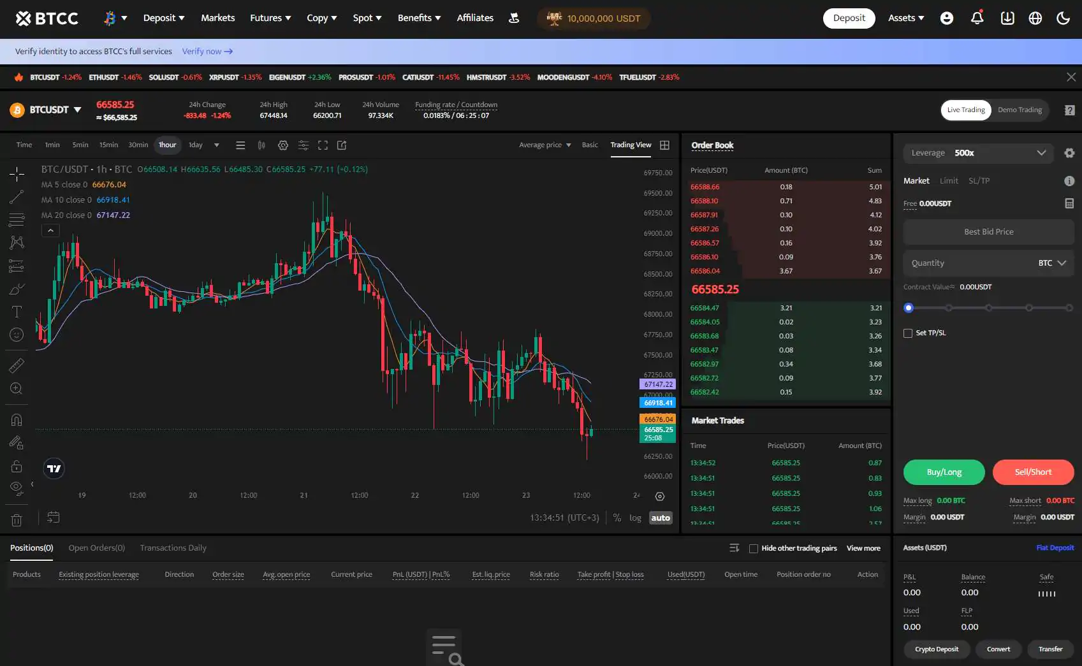Screen dimensions: 1082x666
Task: Lock all drawing tools
Action: point(17,466)
